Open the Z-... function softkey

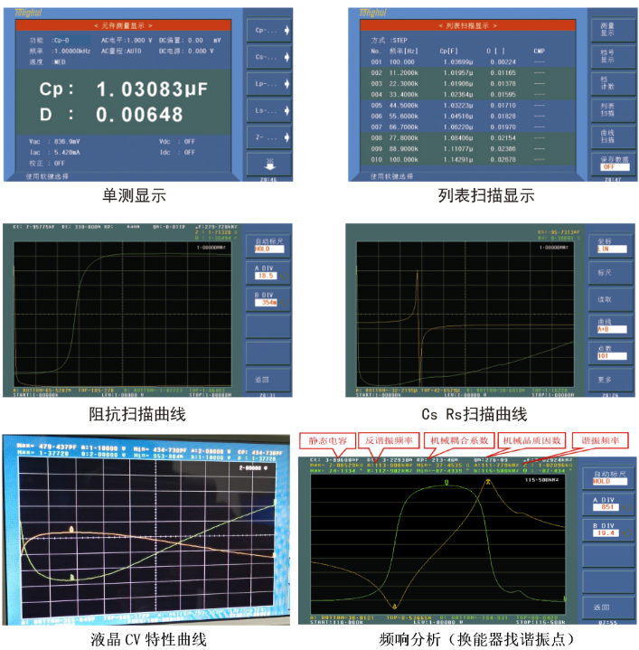(269, 137)
